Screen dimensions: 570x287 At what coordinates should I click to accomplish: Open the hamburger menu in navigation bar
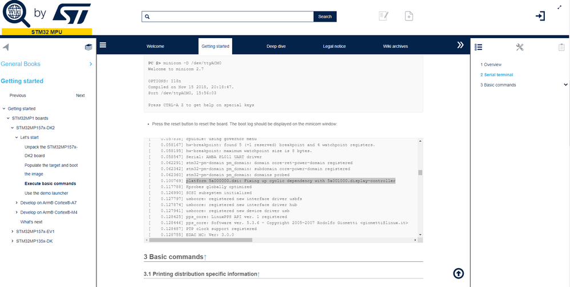coord(103,45)
